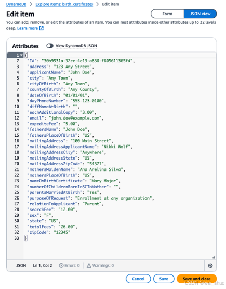Click the "searchFee": "12.00" line
The height and width of the screenshot is (289, 226).
[52, 209]
